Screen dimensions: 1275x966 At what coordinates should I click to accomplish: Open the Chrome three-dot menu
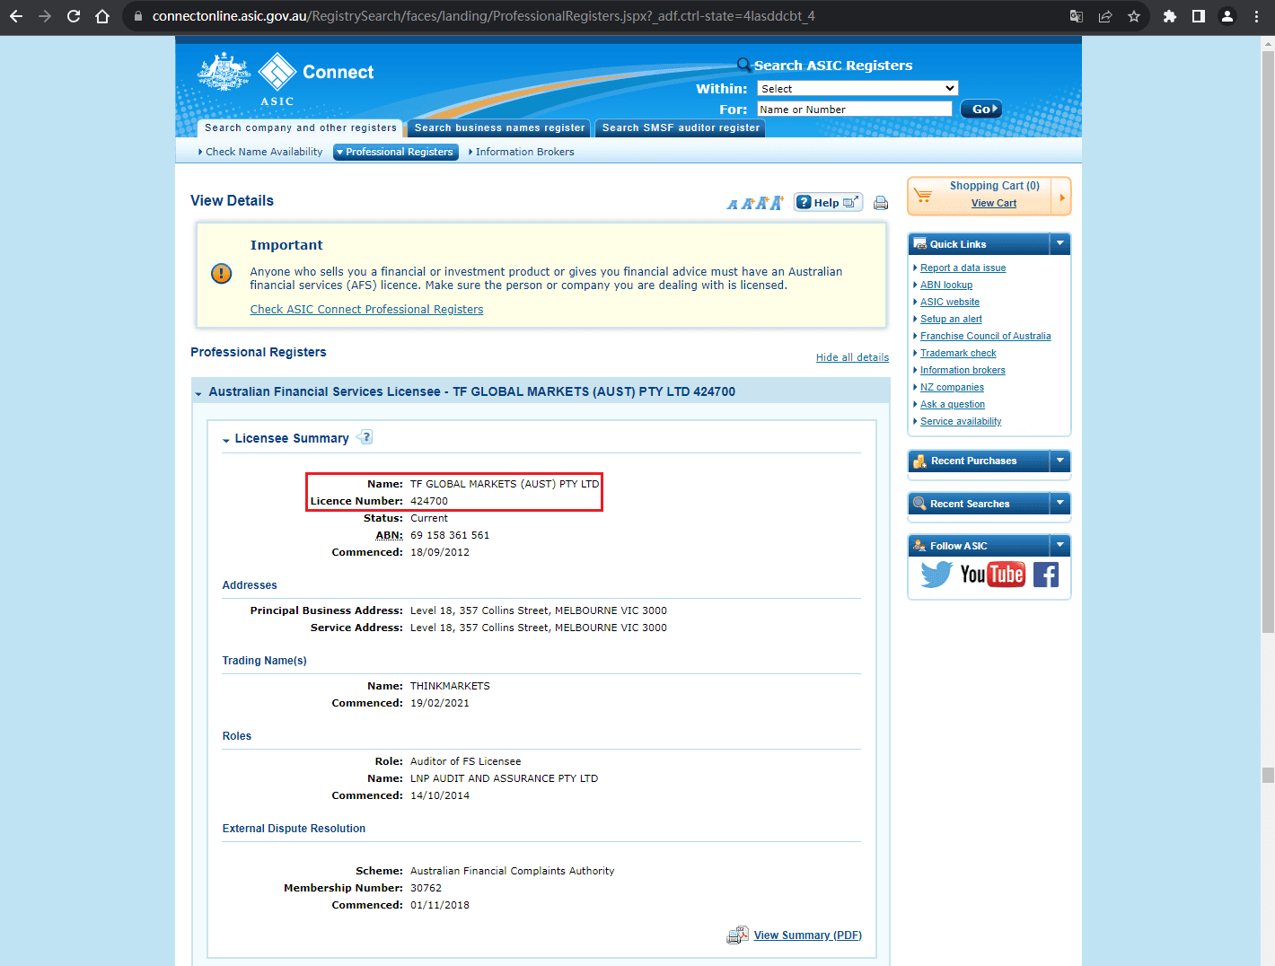1256,16
